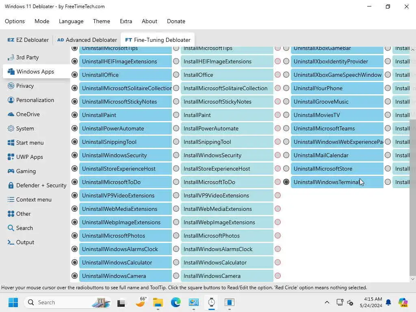Click the UninstallMicrosoftStickyNotes option button
This screenshot has width=416, height=312.
[126, 102]
